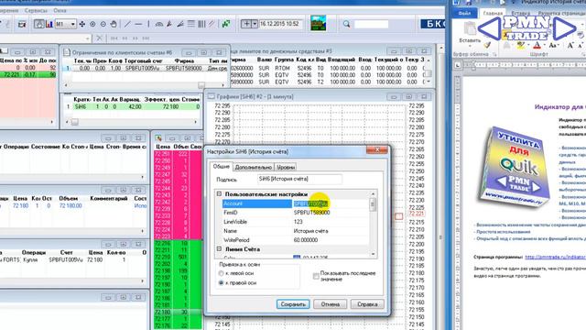Switch to the second additional tab in settings dialog
Screen dimensions: 586x330
point(253,167)
